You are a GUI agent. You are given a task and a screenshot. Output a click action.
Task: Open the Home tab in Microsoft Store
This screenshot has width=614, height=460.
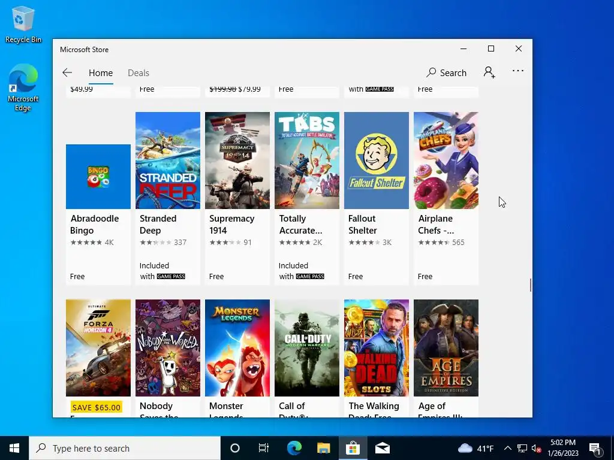(101, 72)
